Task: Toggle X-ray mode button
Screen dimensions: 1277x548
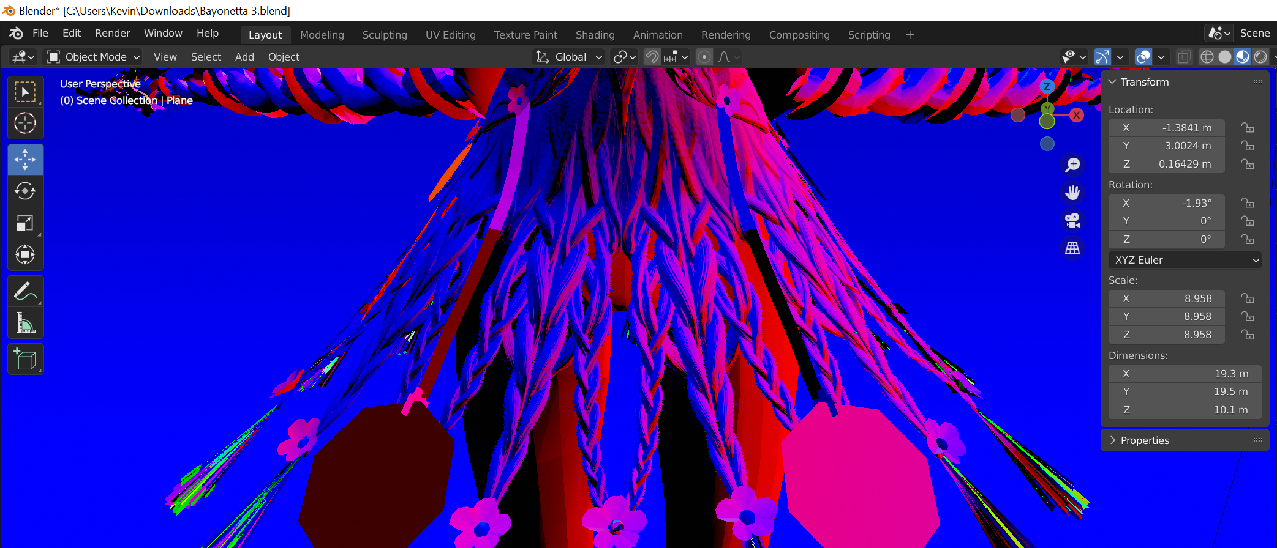Action: point(1184,57)
